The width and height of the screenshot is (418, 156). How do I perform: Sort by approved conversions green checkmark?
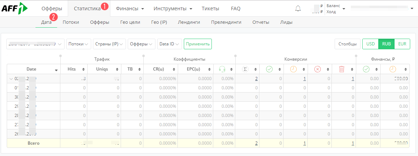pyautogui.click(x=269, y=69)
